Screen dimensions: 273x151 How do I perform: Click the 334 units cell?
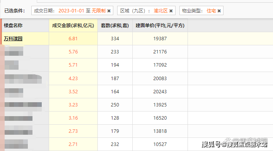click(x=115, y=39)
